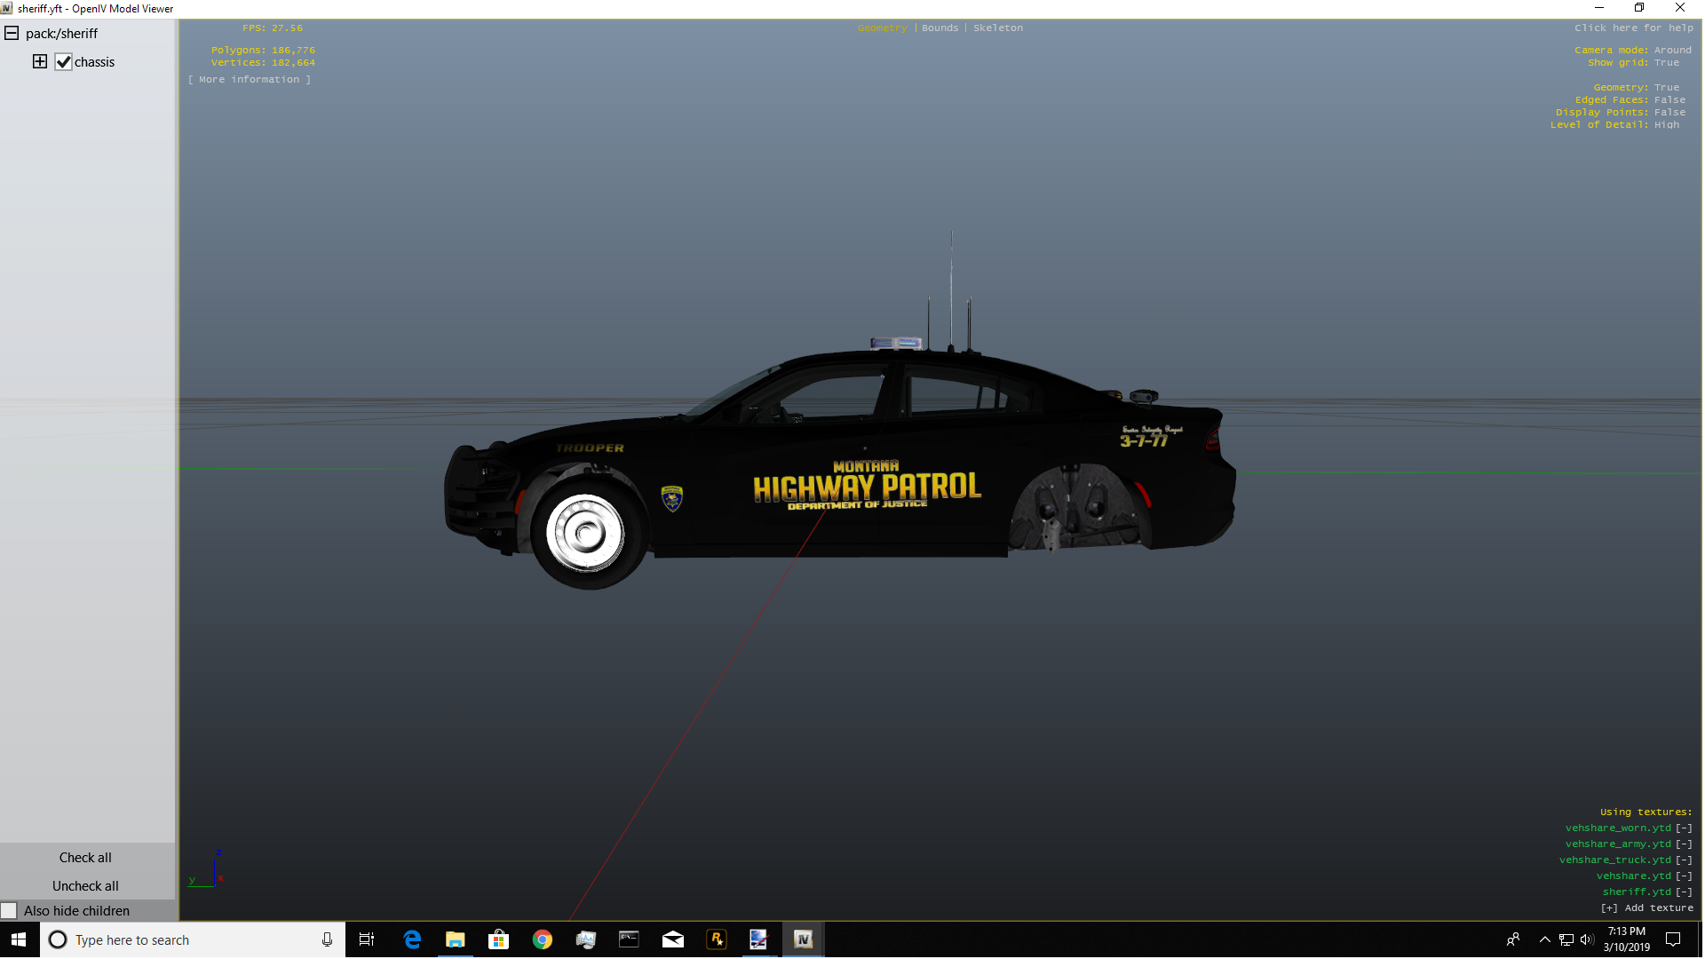Open Rockstar Games launcher taskbar icon
The height and width of the screenshot is (959, 1705).
tap(716, 939)
